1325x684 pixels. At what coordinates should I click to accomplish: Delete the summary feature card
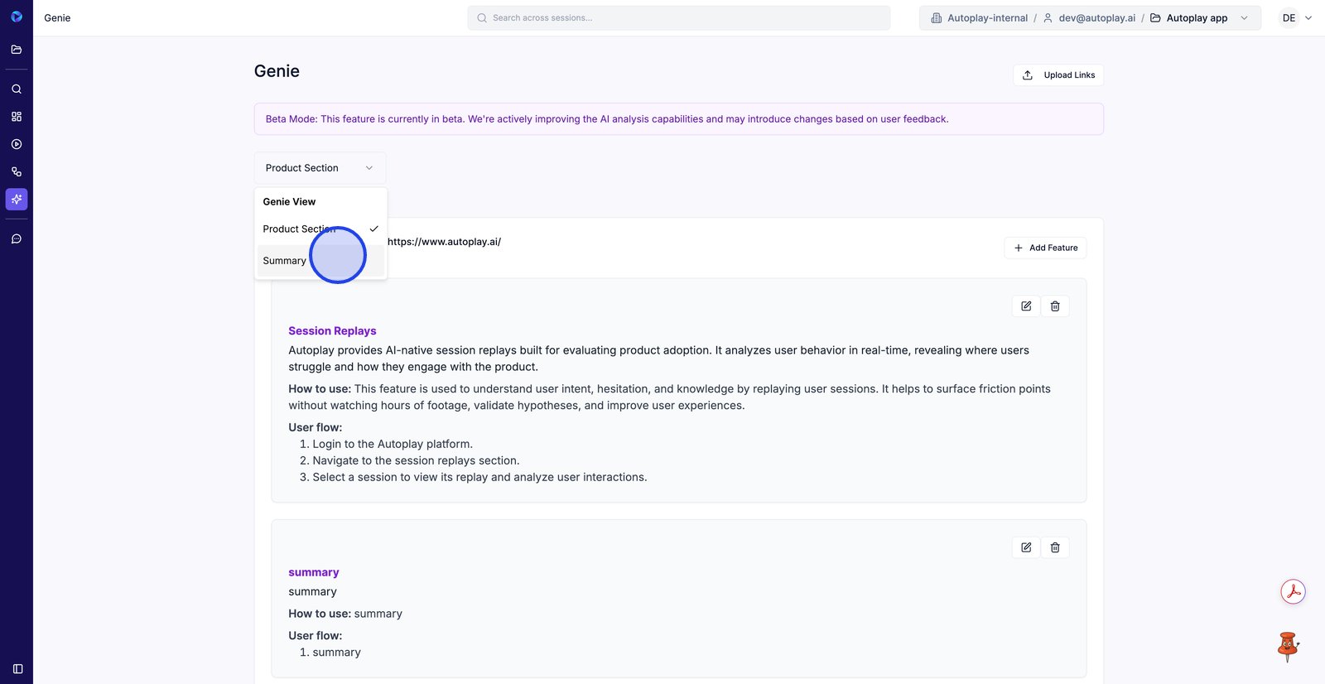1055,547
